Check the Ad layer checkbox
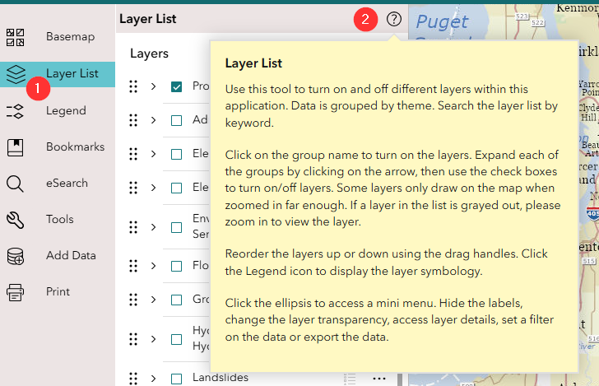Viewport: 599px width, 386px height. pyautogui.click(x=176, y=120)
